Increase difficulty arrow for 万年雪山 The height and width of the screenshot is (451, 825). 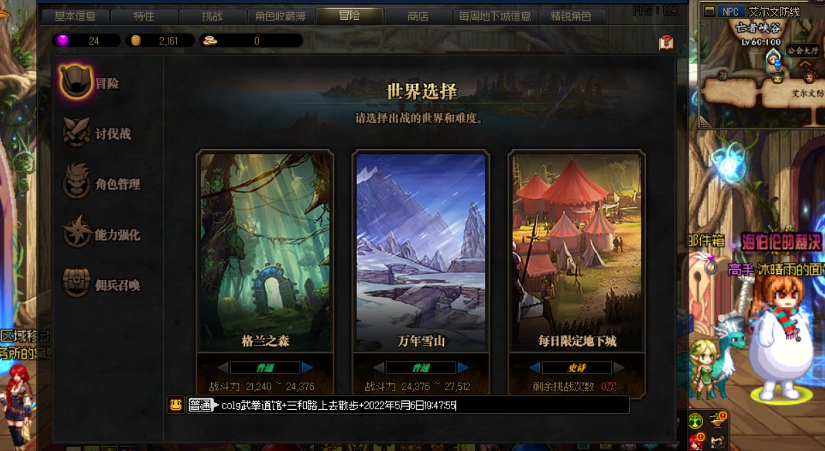(x=463, y=368)
